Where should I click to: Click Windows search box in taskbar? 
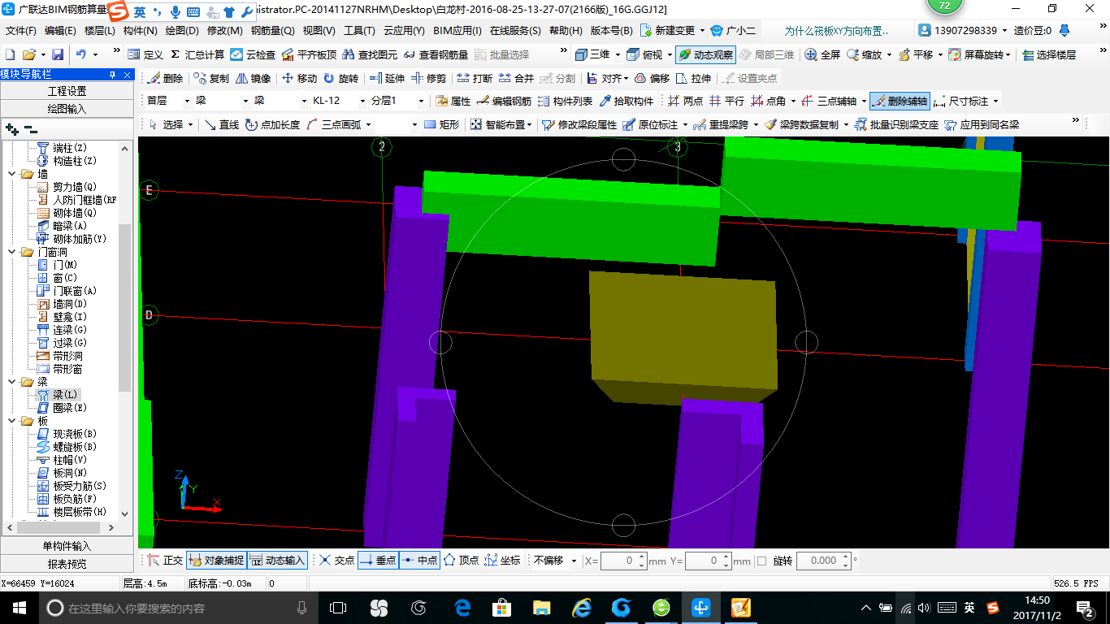(x=179, y=608)
